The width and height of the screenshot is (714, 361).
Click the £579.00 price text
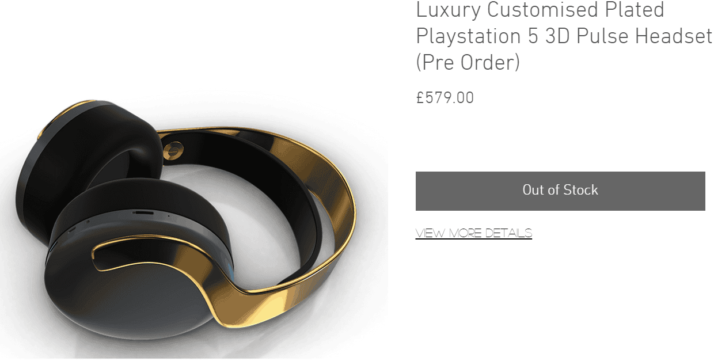click(445, 98)
